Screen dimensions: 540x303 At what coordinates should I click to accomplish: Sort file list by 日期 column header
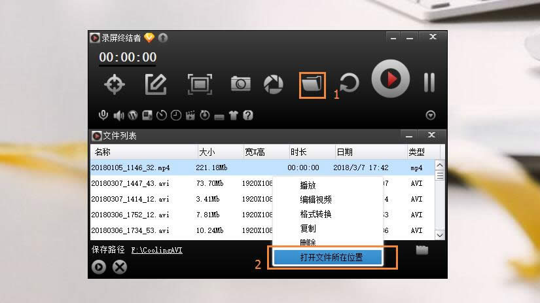tap(370, 152)
